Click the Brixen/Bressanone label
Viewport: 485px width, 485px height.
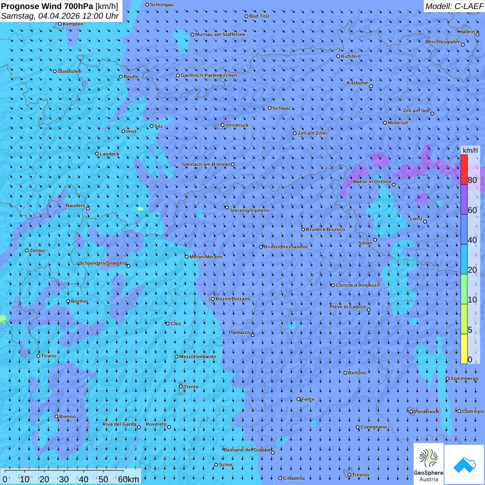[x=286, y=247]
